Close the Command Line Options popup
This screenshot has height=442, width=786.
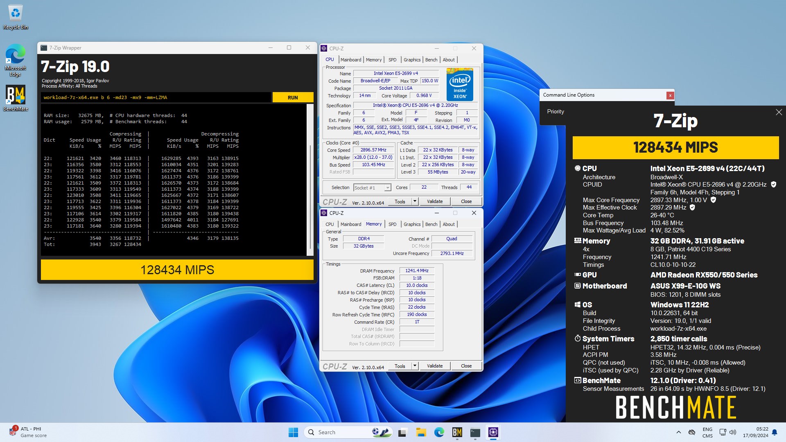670,95
